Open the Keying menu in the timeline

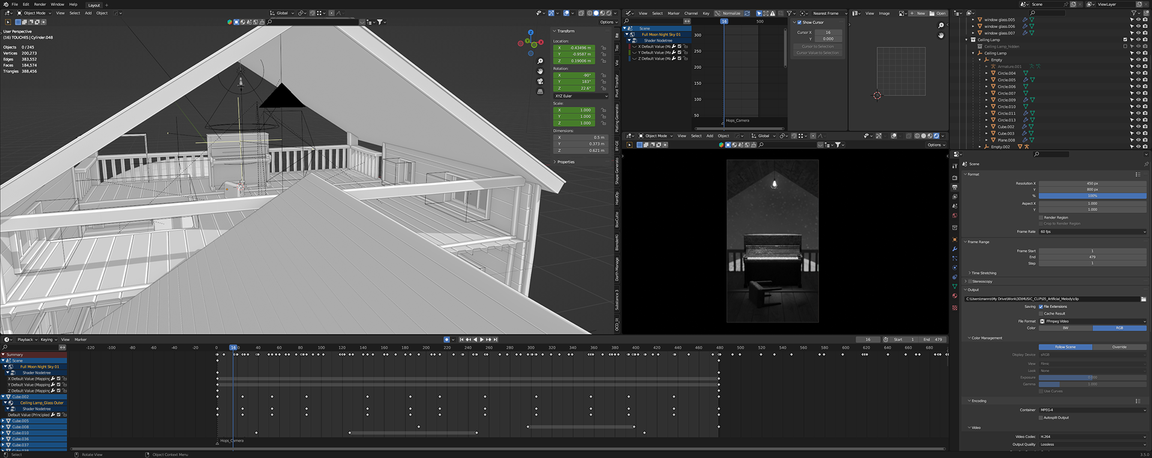tap(47, 339)
